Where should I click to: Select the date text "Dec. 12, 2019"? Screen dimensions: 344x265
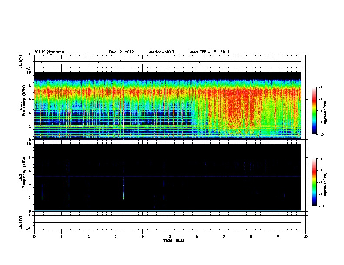121,52
